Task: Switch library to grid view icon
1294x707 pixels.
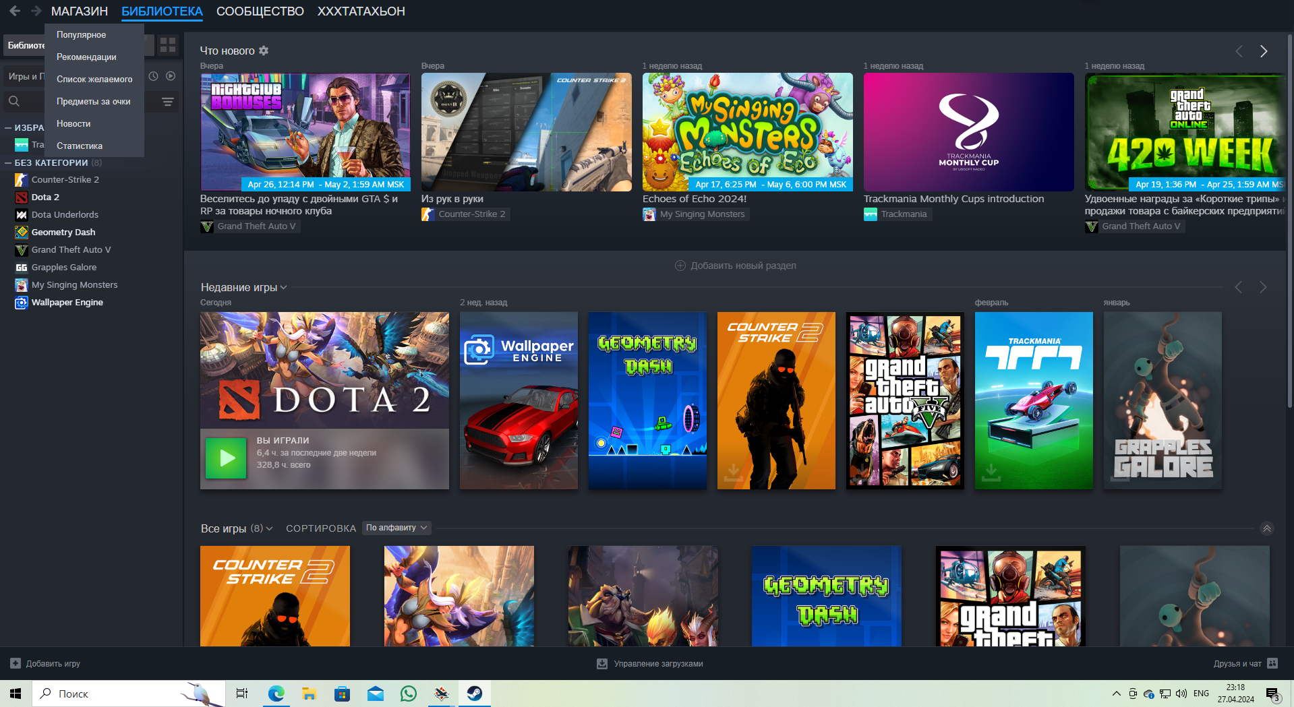Action: tap(168, 45)
